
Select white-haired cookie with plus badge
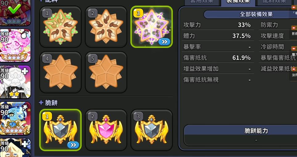(15, 82)
